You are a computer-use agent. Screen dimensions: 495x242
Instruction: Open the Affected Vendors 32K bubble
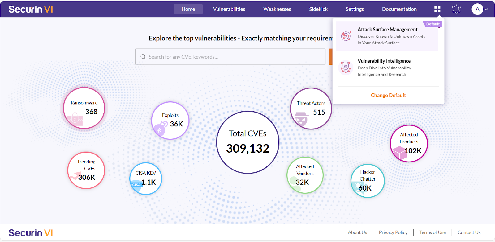click(x=305, y=175)
